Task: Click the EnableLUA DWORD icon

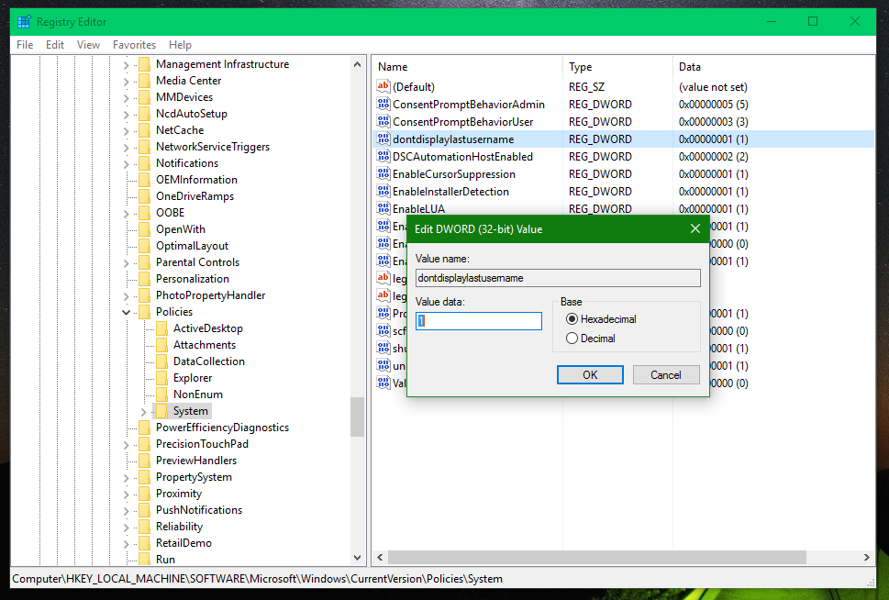Action: point(383,208)
